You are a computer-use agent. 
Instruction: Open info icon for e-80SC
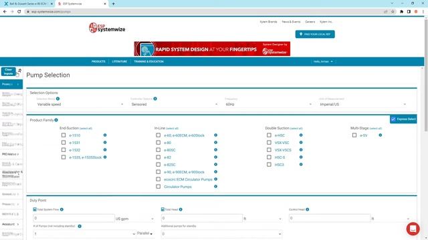[215, 150]
